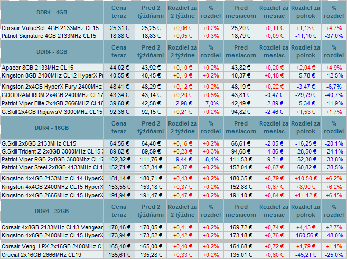Click the 44,02 € current price cell

pyautogui.click(x=119, y=68)
